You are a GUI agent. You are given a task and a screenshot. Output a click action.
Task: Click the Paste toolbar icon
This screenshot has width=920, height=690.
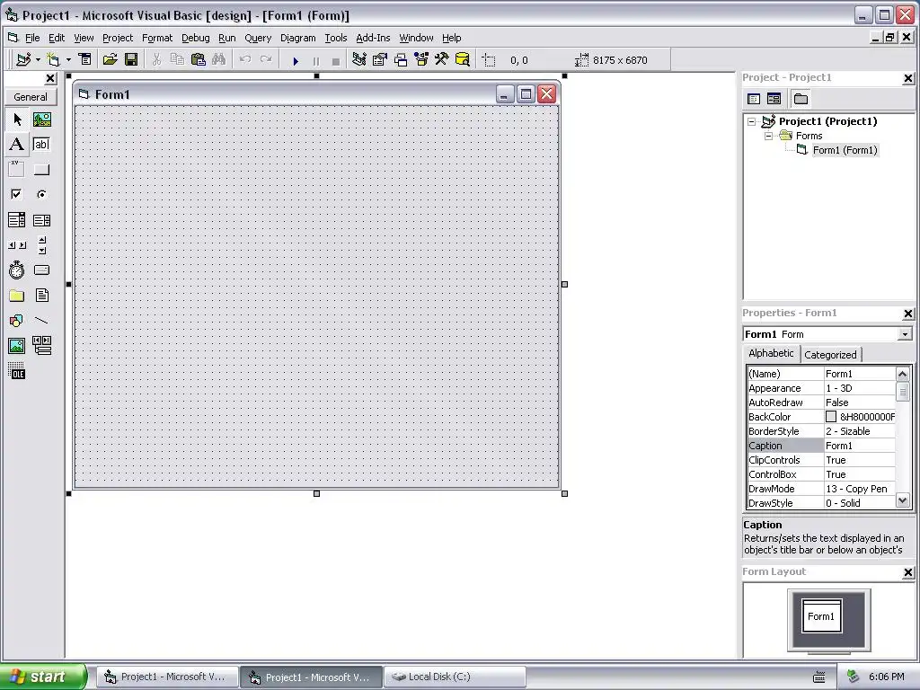199,59
